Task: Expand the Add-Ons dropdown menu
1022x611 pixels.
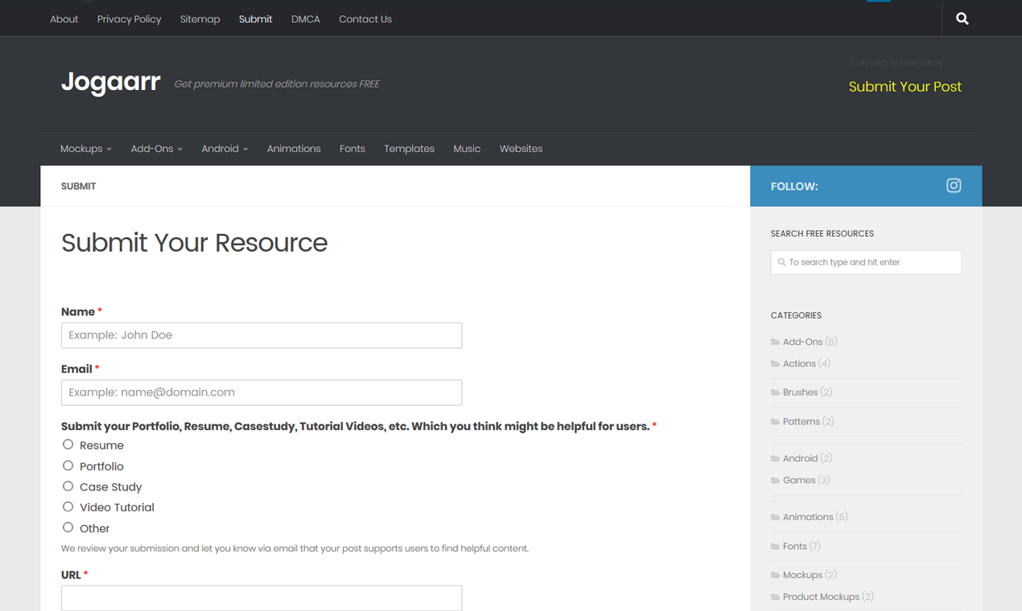Action: coord(156,149)
